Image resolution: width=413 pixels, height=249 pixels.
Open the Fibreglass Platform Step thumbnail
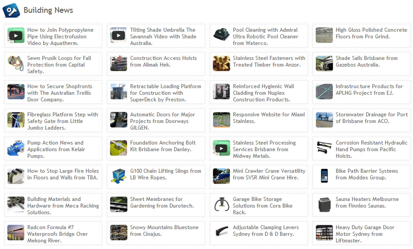coord(16,120)
